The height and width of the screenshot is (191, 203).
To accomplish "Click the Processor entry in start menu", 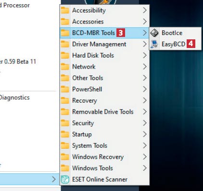I will (15, 5).
